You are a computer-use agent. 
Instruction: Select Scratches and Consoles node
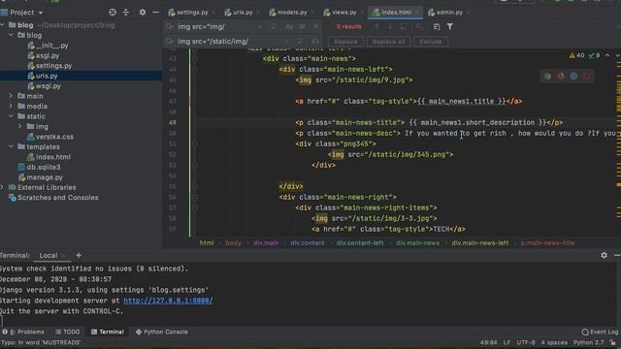click(53, 198)
